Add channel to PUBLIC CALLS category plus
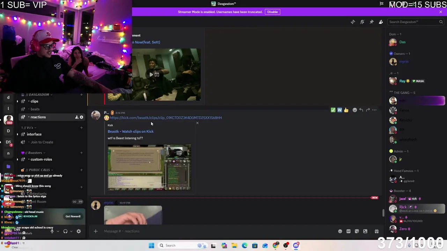This screenshot has height=251, width=447. click(x=81, y=170)
